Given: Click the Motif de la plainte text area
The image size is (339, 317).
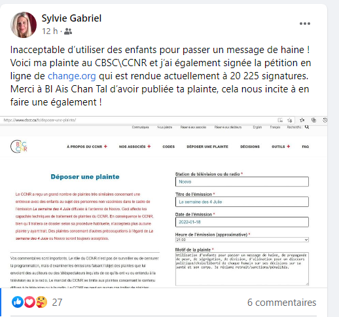Looking at the screenshot, I should pos(242,269).
